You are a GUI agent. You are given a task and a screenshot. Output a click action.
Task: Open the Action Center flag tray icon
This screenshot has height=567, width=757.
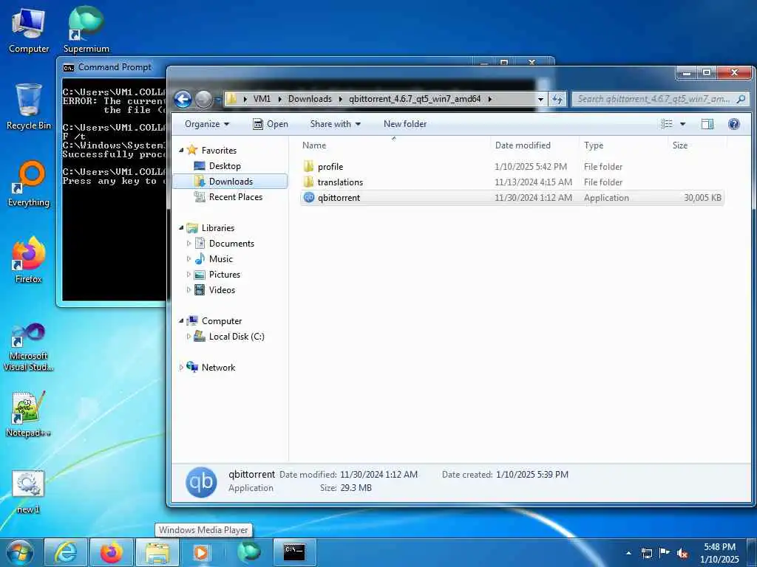click(665, 554)
